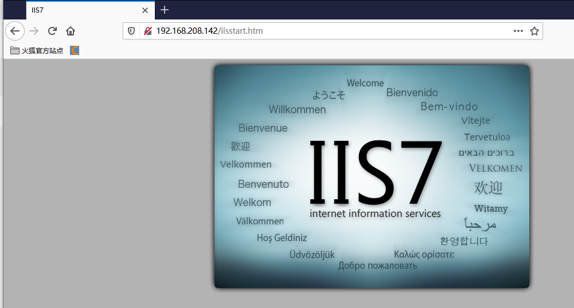The width and height of the screenshot is (574, 308).
Task: Open the tracking protection shield icon
Action: coord(131,31)
